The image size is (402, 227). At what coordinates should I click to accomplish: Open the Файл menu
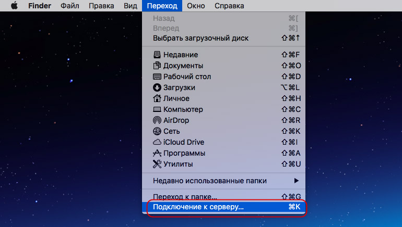70,6
